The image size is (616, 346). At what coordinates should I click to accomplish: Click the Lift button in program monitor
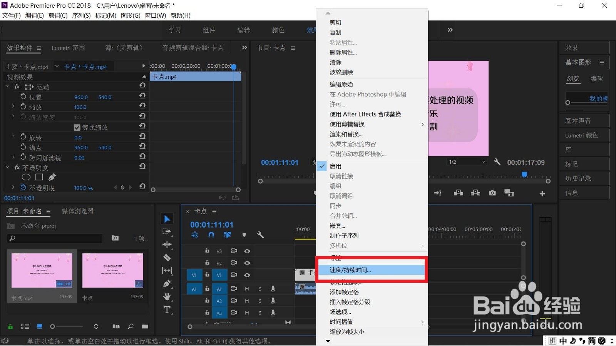458,193
